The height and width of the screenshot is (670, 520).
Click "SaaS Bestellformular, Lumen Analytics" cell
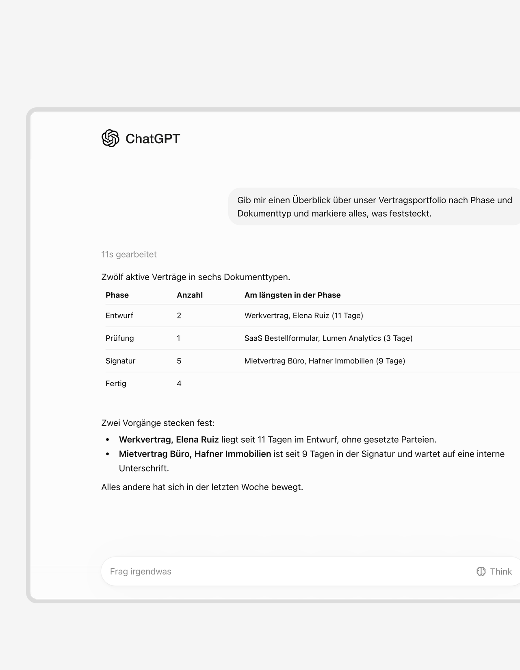pos(329,338)
